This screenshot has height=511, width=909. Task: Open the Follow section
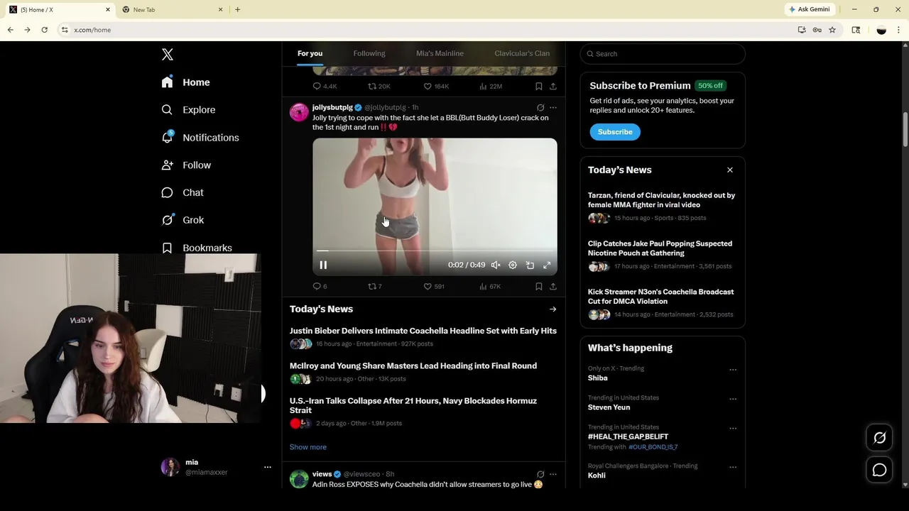coord(186,165)
